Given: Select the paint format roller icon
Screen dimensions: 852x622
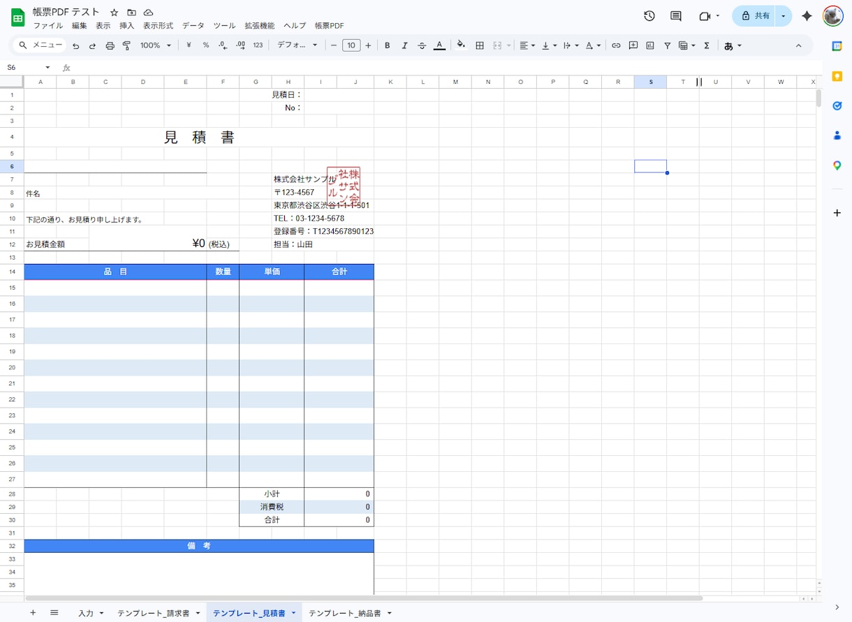Looking at the screenshot, I should point(126,45).
